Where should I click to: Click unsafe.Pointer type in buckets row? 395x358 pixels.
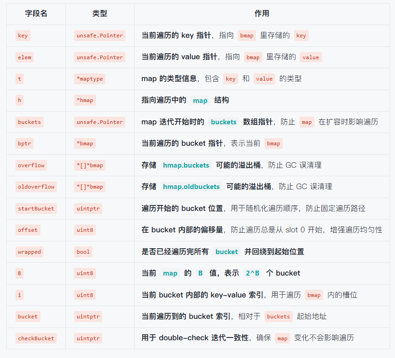pos(100,122)
